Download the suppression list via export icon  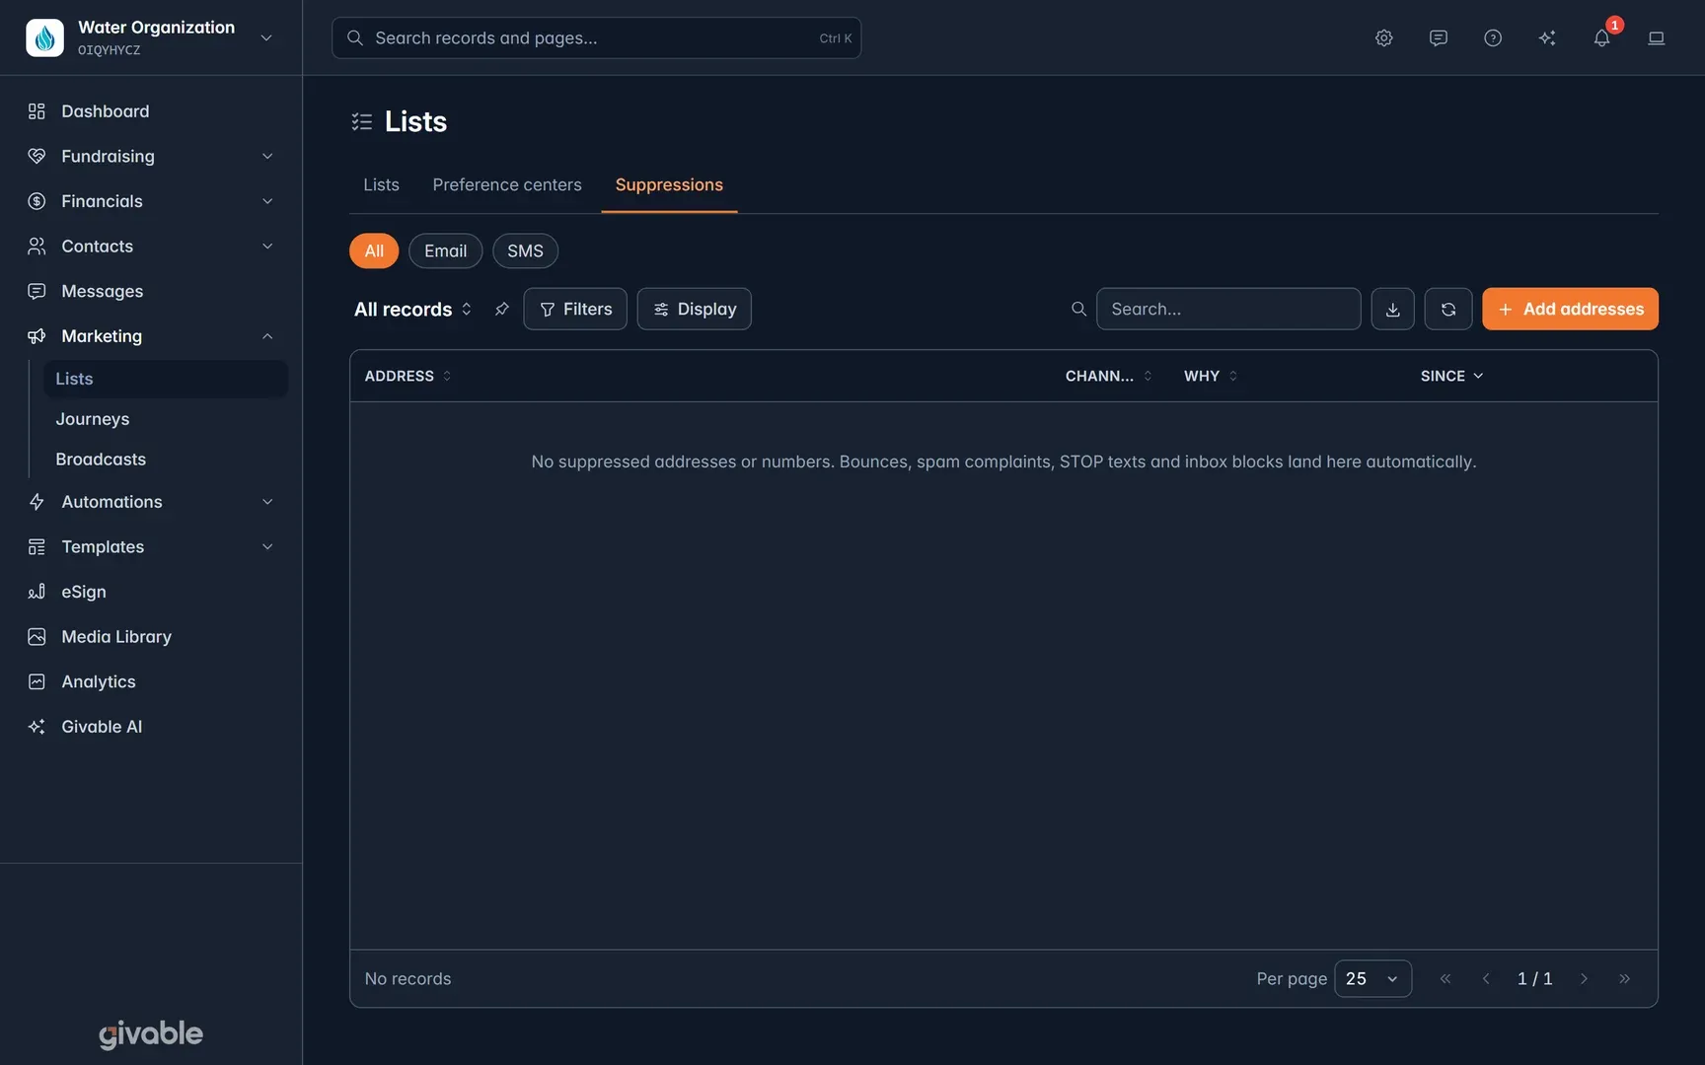tap(1392, 309)
